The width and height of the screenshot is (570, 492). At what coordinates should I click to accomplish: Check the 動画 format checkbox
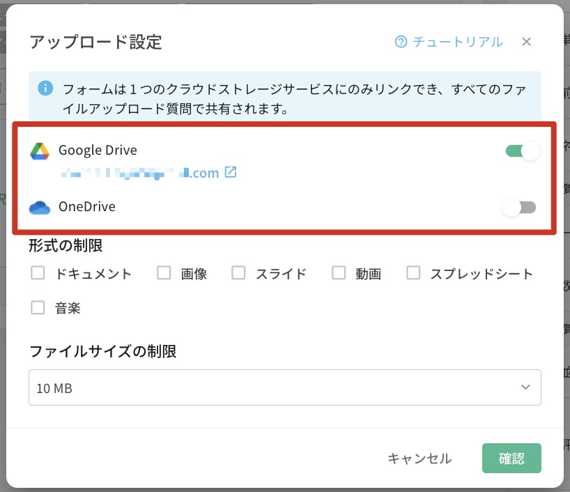[339, 272]
